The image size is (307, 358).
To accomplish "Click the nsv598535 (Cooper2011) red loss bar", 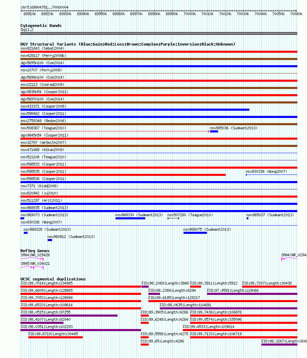I will point(123,175).
